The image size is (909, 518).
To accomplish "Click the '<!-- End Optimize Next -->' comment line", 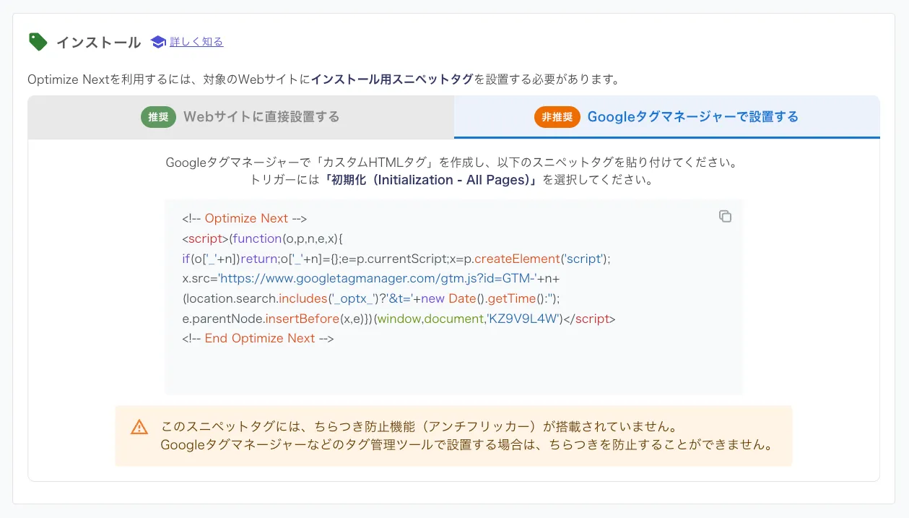I will click(x=258, y=338).
